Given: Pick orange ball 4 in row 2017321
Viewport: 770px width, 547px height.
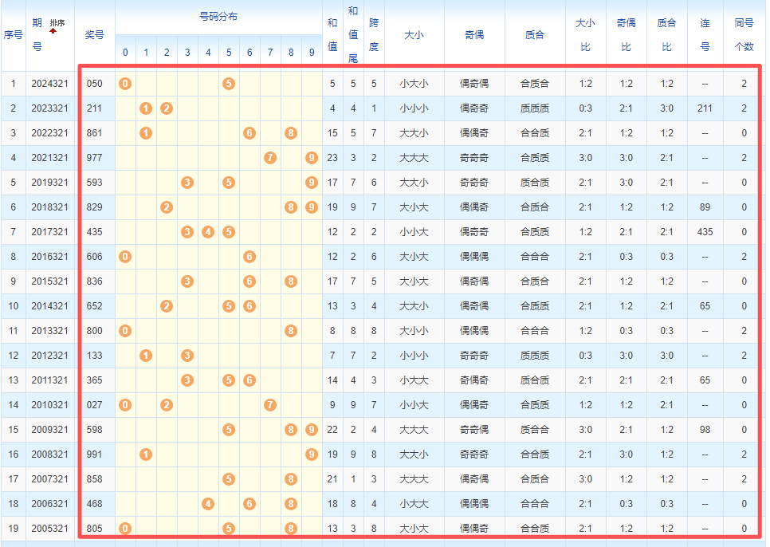Looking at the screenshot, I should point(208,232).
